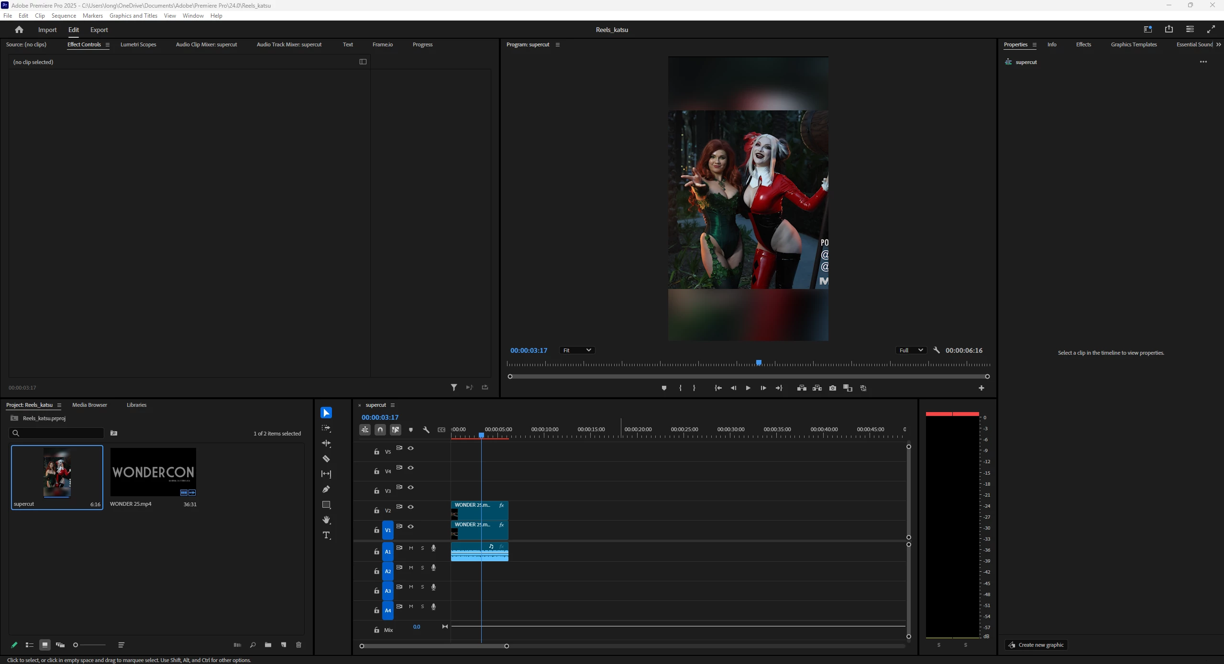1224x664 pixels.
Task: Click the Create new graphic button
Action: tap(1036, 645)
